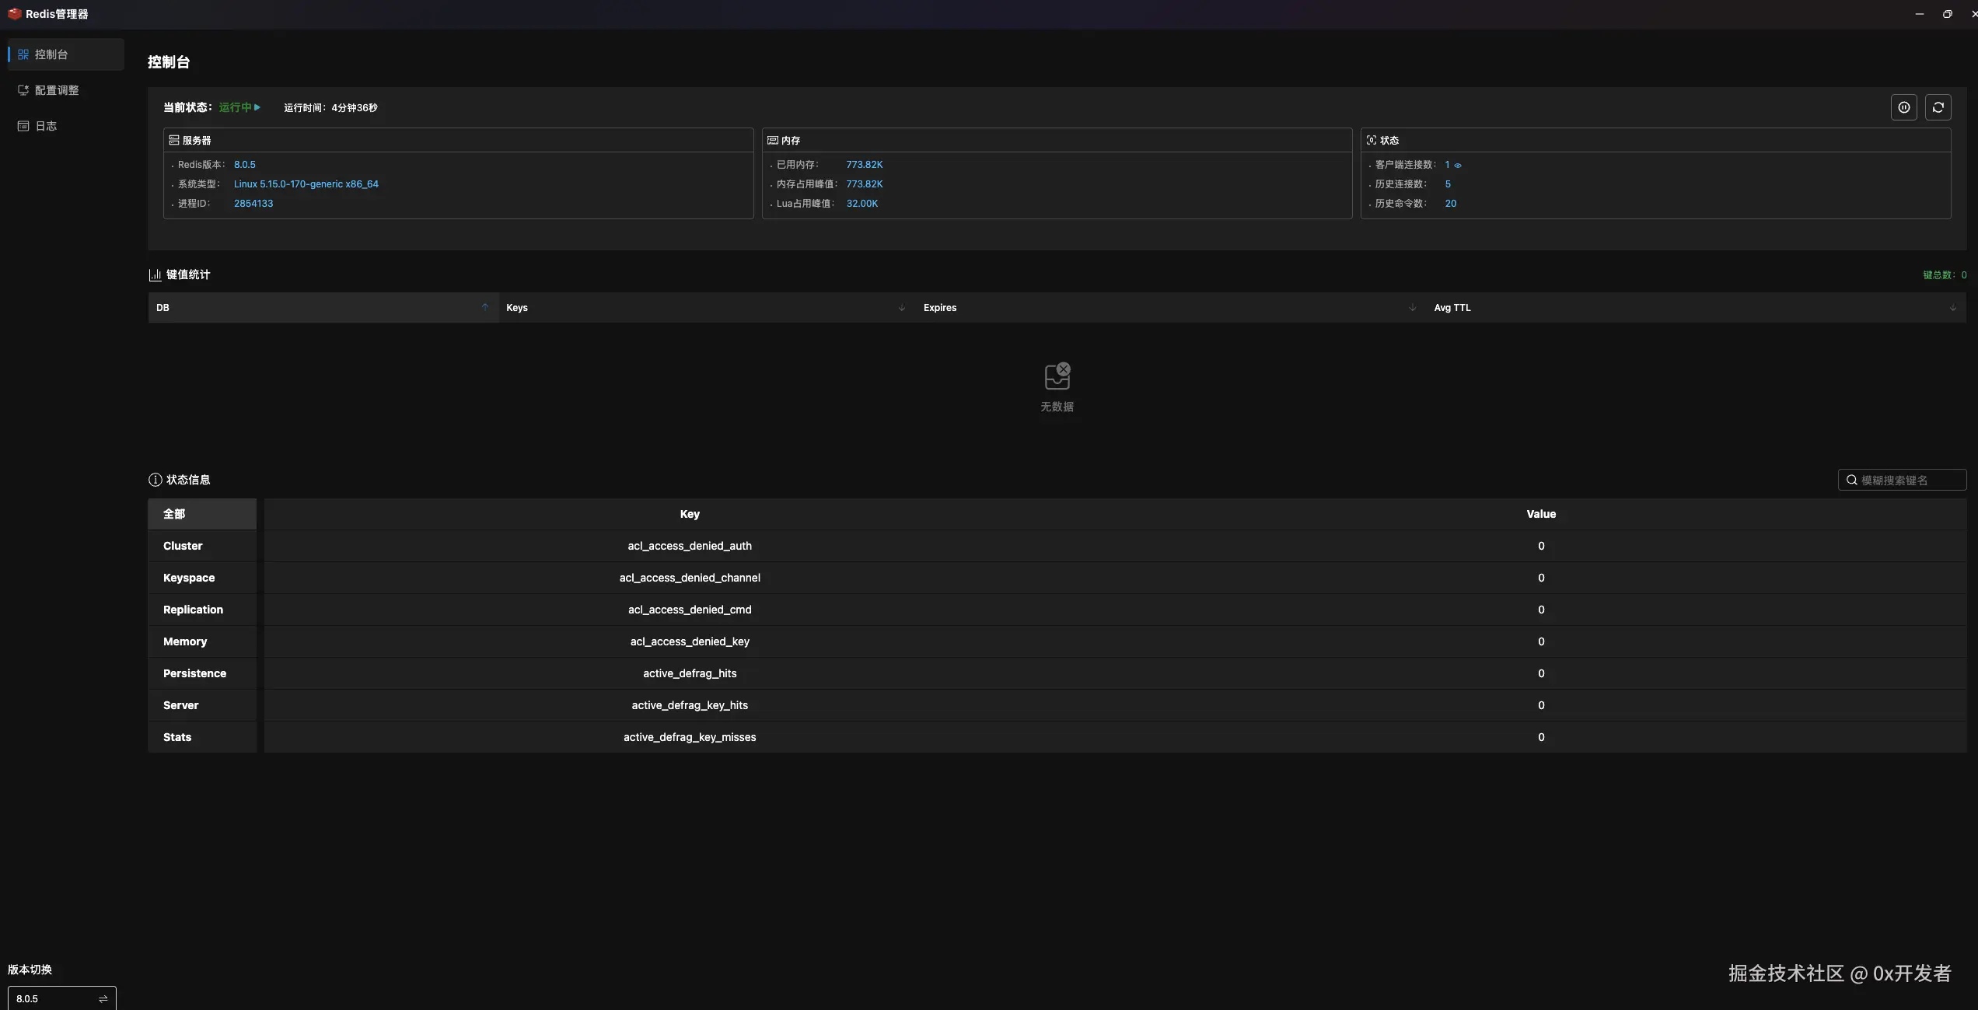Click the 键值统计 chart icon
1978x1010 pixels.
click(x=155, y=275)
